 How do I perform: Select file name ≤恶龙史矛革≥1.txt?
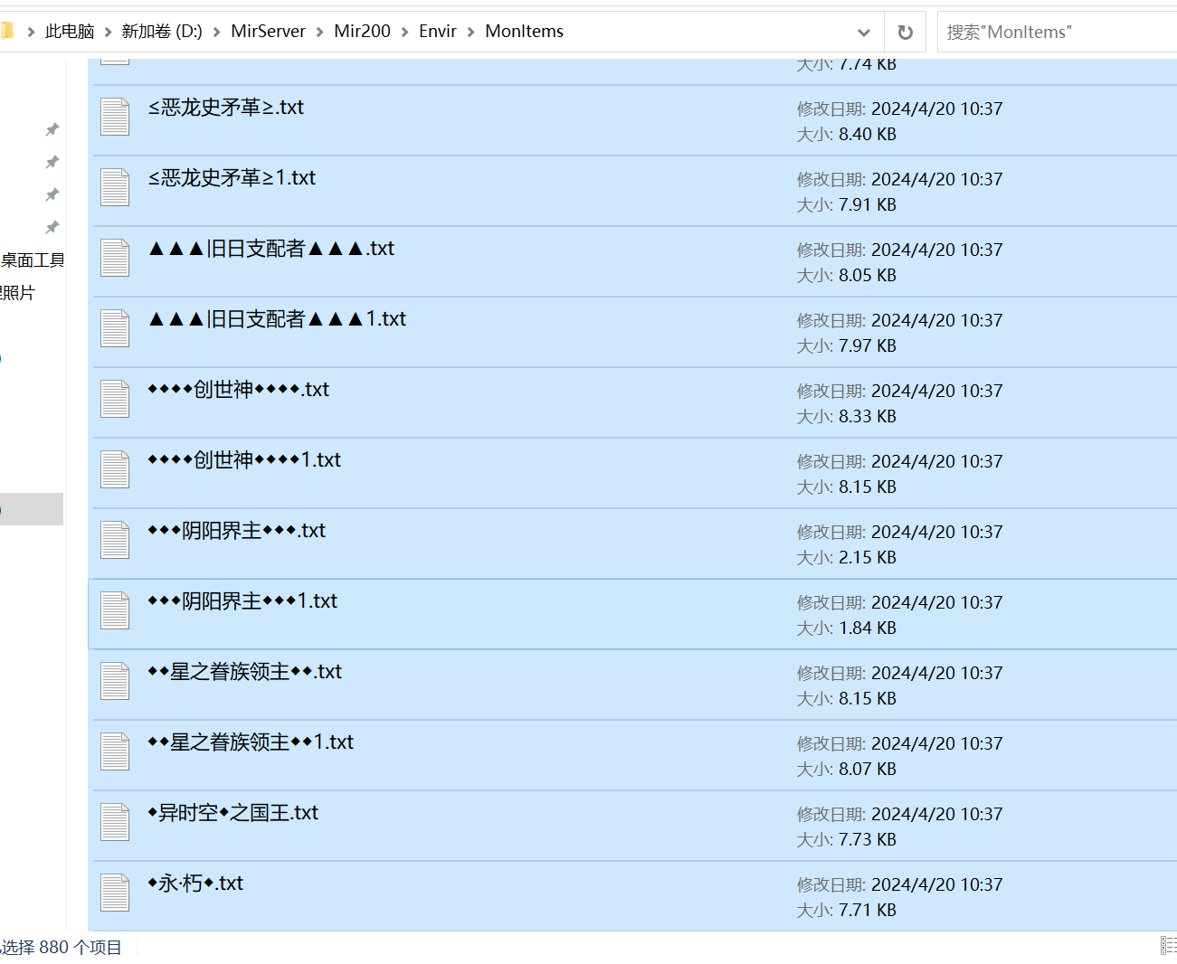tap(232, 178)
